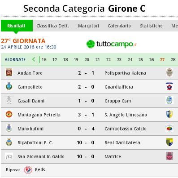
Task: Click the Campobasso Calcio crest icon
Action: 169,128
